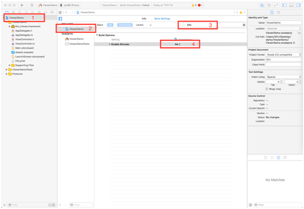Expand the Supporting Files folder
Image resolution: width=304 pixels, height=209 pixels.
click(9, 65)
